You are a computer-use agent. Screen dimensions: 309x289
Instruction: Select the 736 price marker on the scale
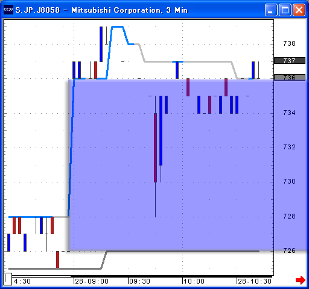click(x=289, y=78)
